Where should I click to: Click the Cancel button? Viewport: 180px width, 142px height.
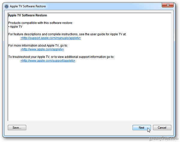162,128
